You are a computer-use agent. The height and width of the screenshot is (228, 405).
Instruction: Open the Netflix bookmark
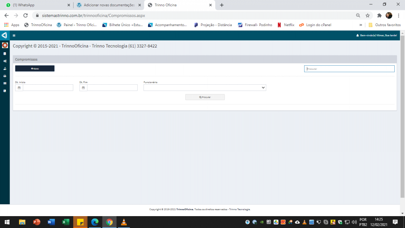tap(286, 25)
